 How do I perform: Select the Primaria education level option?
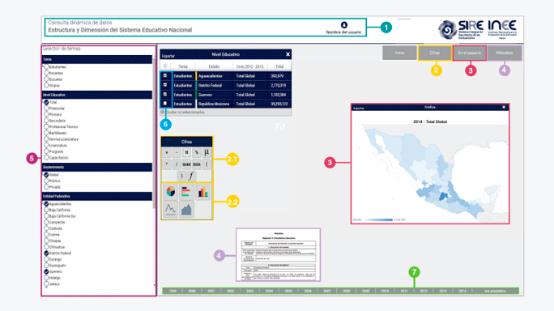46,114
